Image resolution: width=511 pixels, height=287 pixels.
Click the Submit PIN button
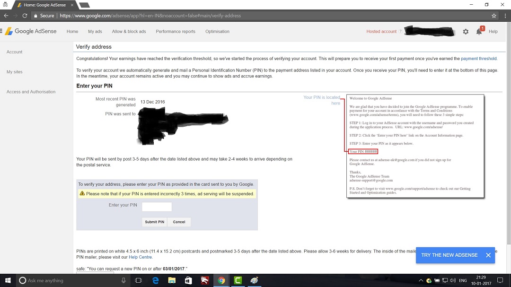[154, 222]
